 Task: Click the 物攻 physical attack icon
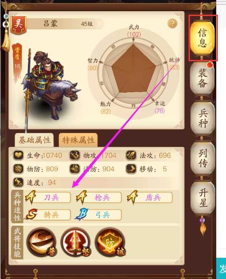tap(74, 155)
